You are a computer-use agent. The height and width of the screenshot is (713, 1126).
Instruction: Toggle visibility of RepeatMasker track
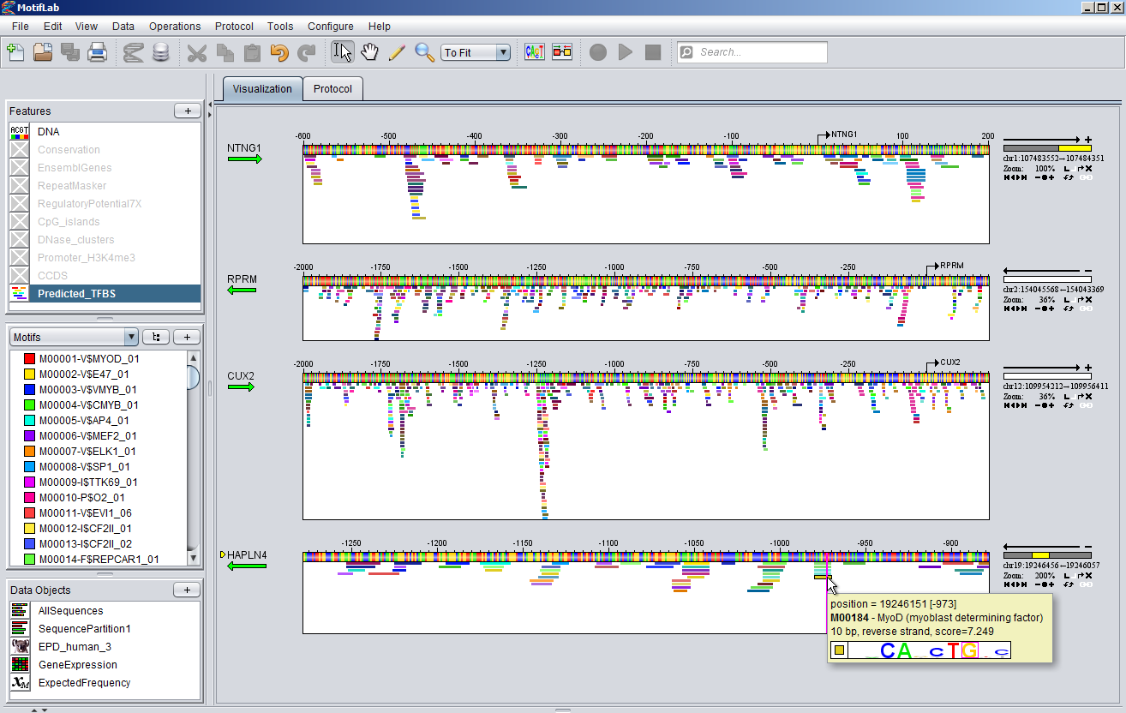click(x=20, y=186)
